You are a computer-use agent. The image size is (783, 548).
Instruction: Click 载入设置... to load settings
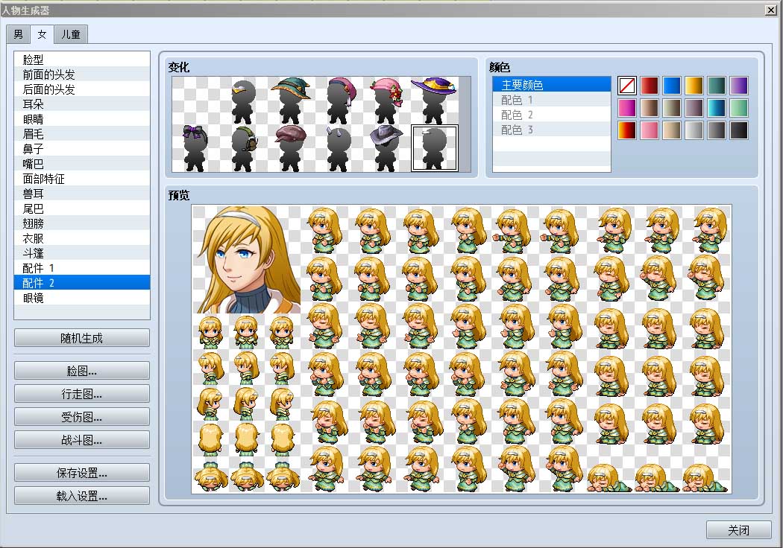82,496
